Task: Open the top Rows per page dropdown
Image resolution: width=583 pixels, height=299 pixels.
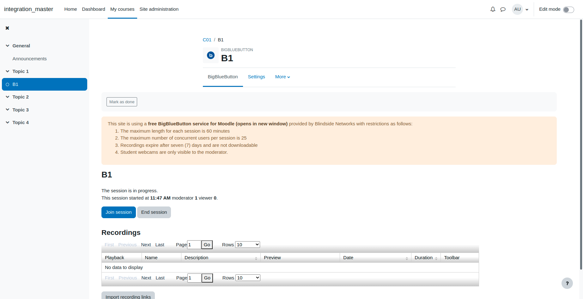Action: (x=247, y=245)
